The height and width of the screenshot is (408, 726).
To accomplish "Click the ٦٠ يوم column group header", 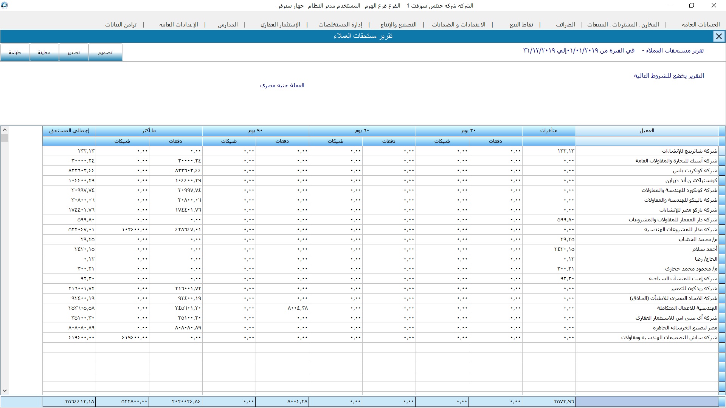I will 362,131.
